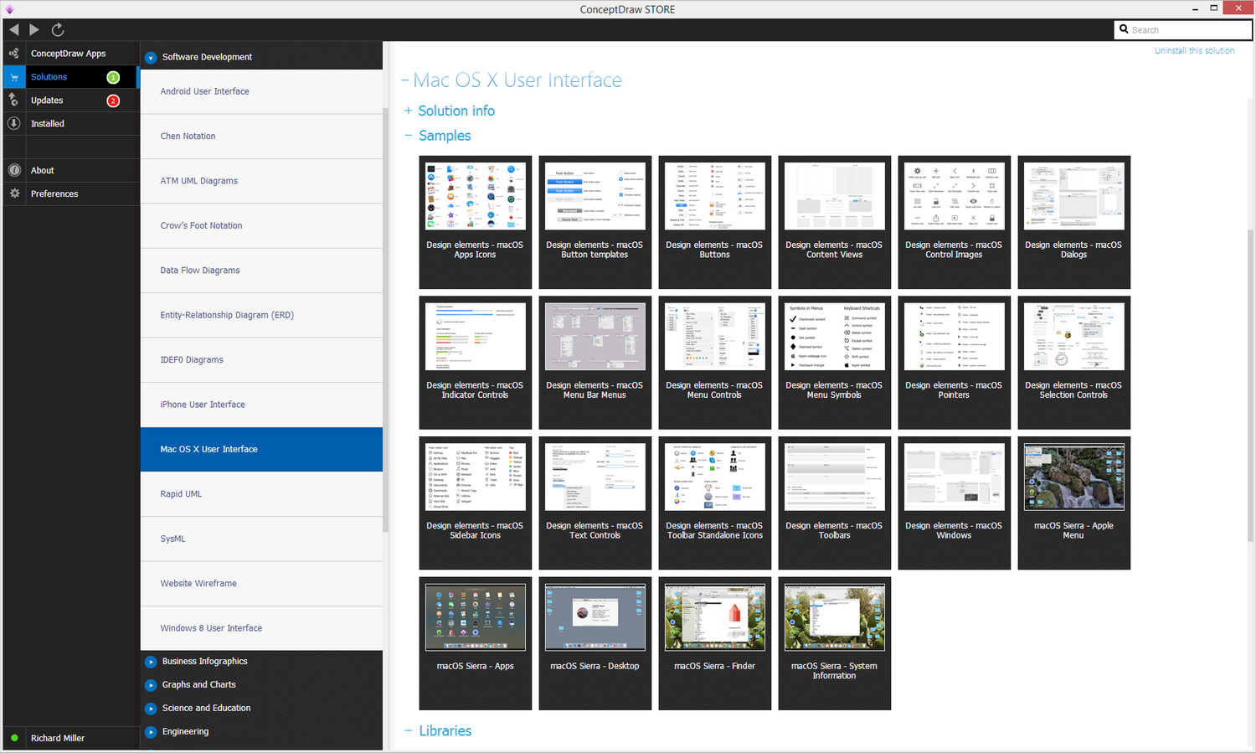Collapse the Libraries section
This screenshot has width=1256, height=753.
408,731
